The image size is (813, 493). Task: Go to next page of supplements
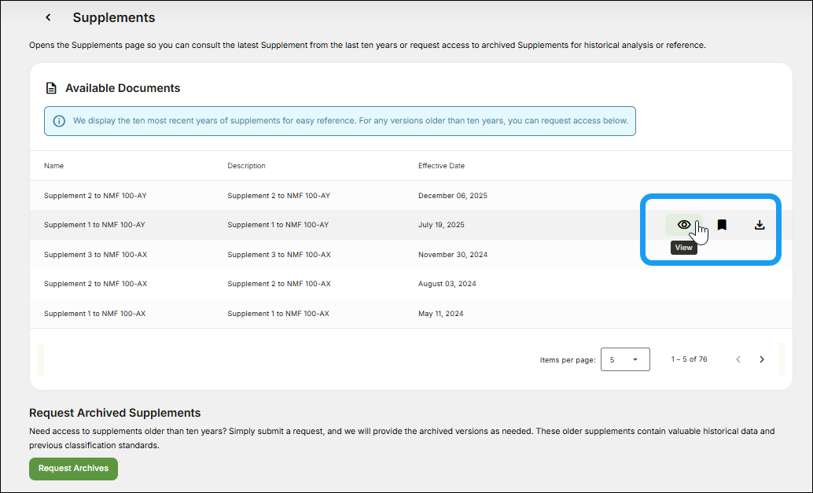coord(762,359)
